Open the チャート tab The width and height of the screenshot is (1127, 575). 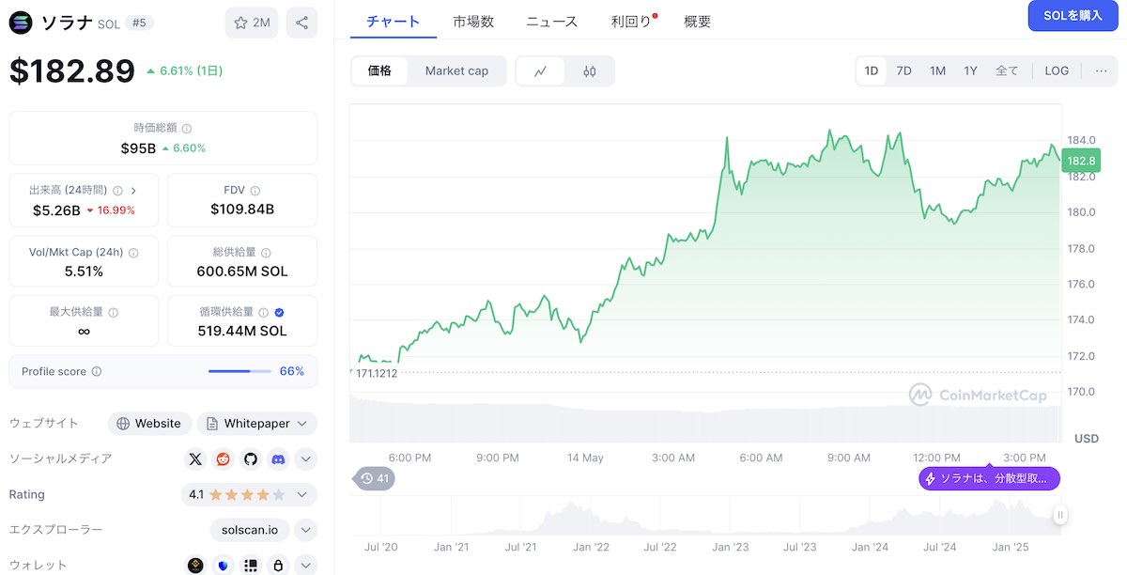click(x=394, y=22)
